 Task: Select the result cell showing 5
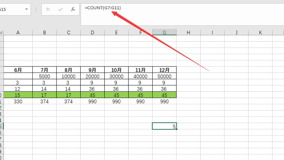164,126
